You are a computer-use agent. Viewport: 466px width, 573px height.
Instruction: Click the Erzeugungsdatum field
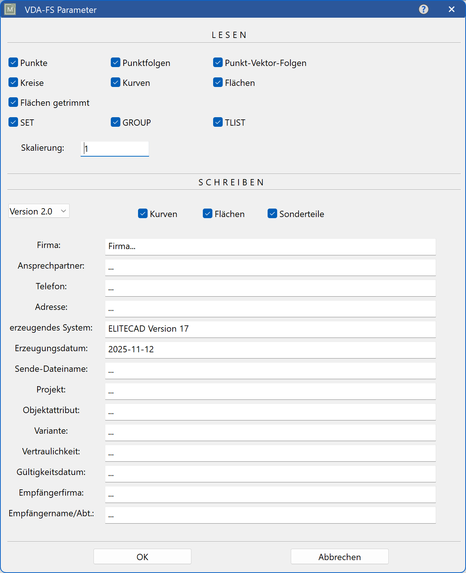pos(270,350)
